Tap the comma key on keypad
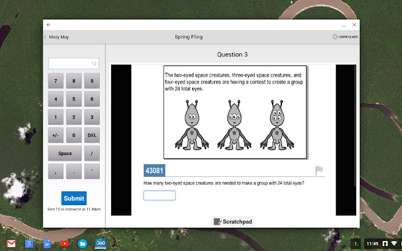Viewport: 402px width, 251px height. point(56,171)
